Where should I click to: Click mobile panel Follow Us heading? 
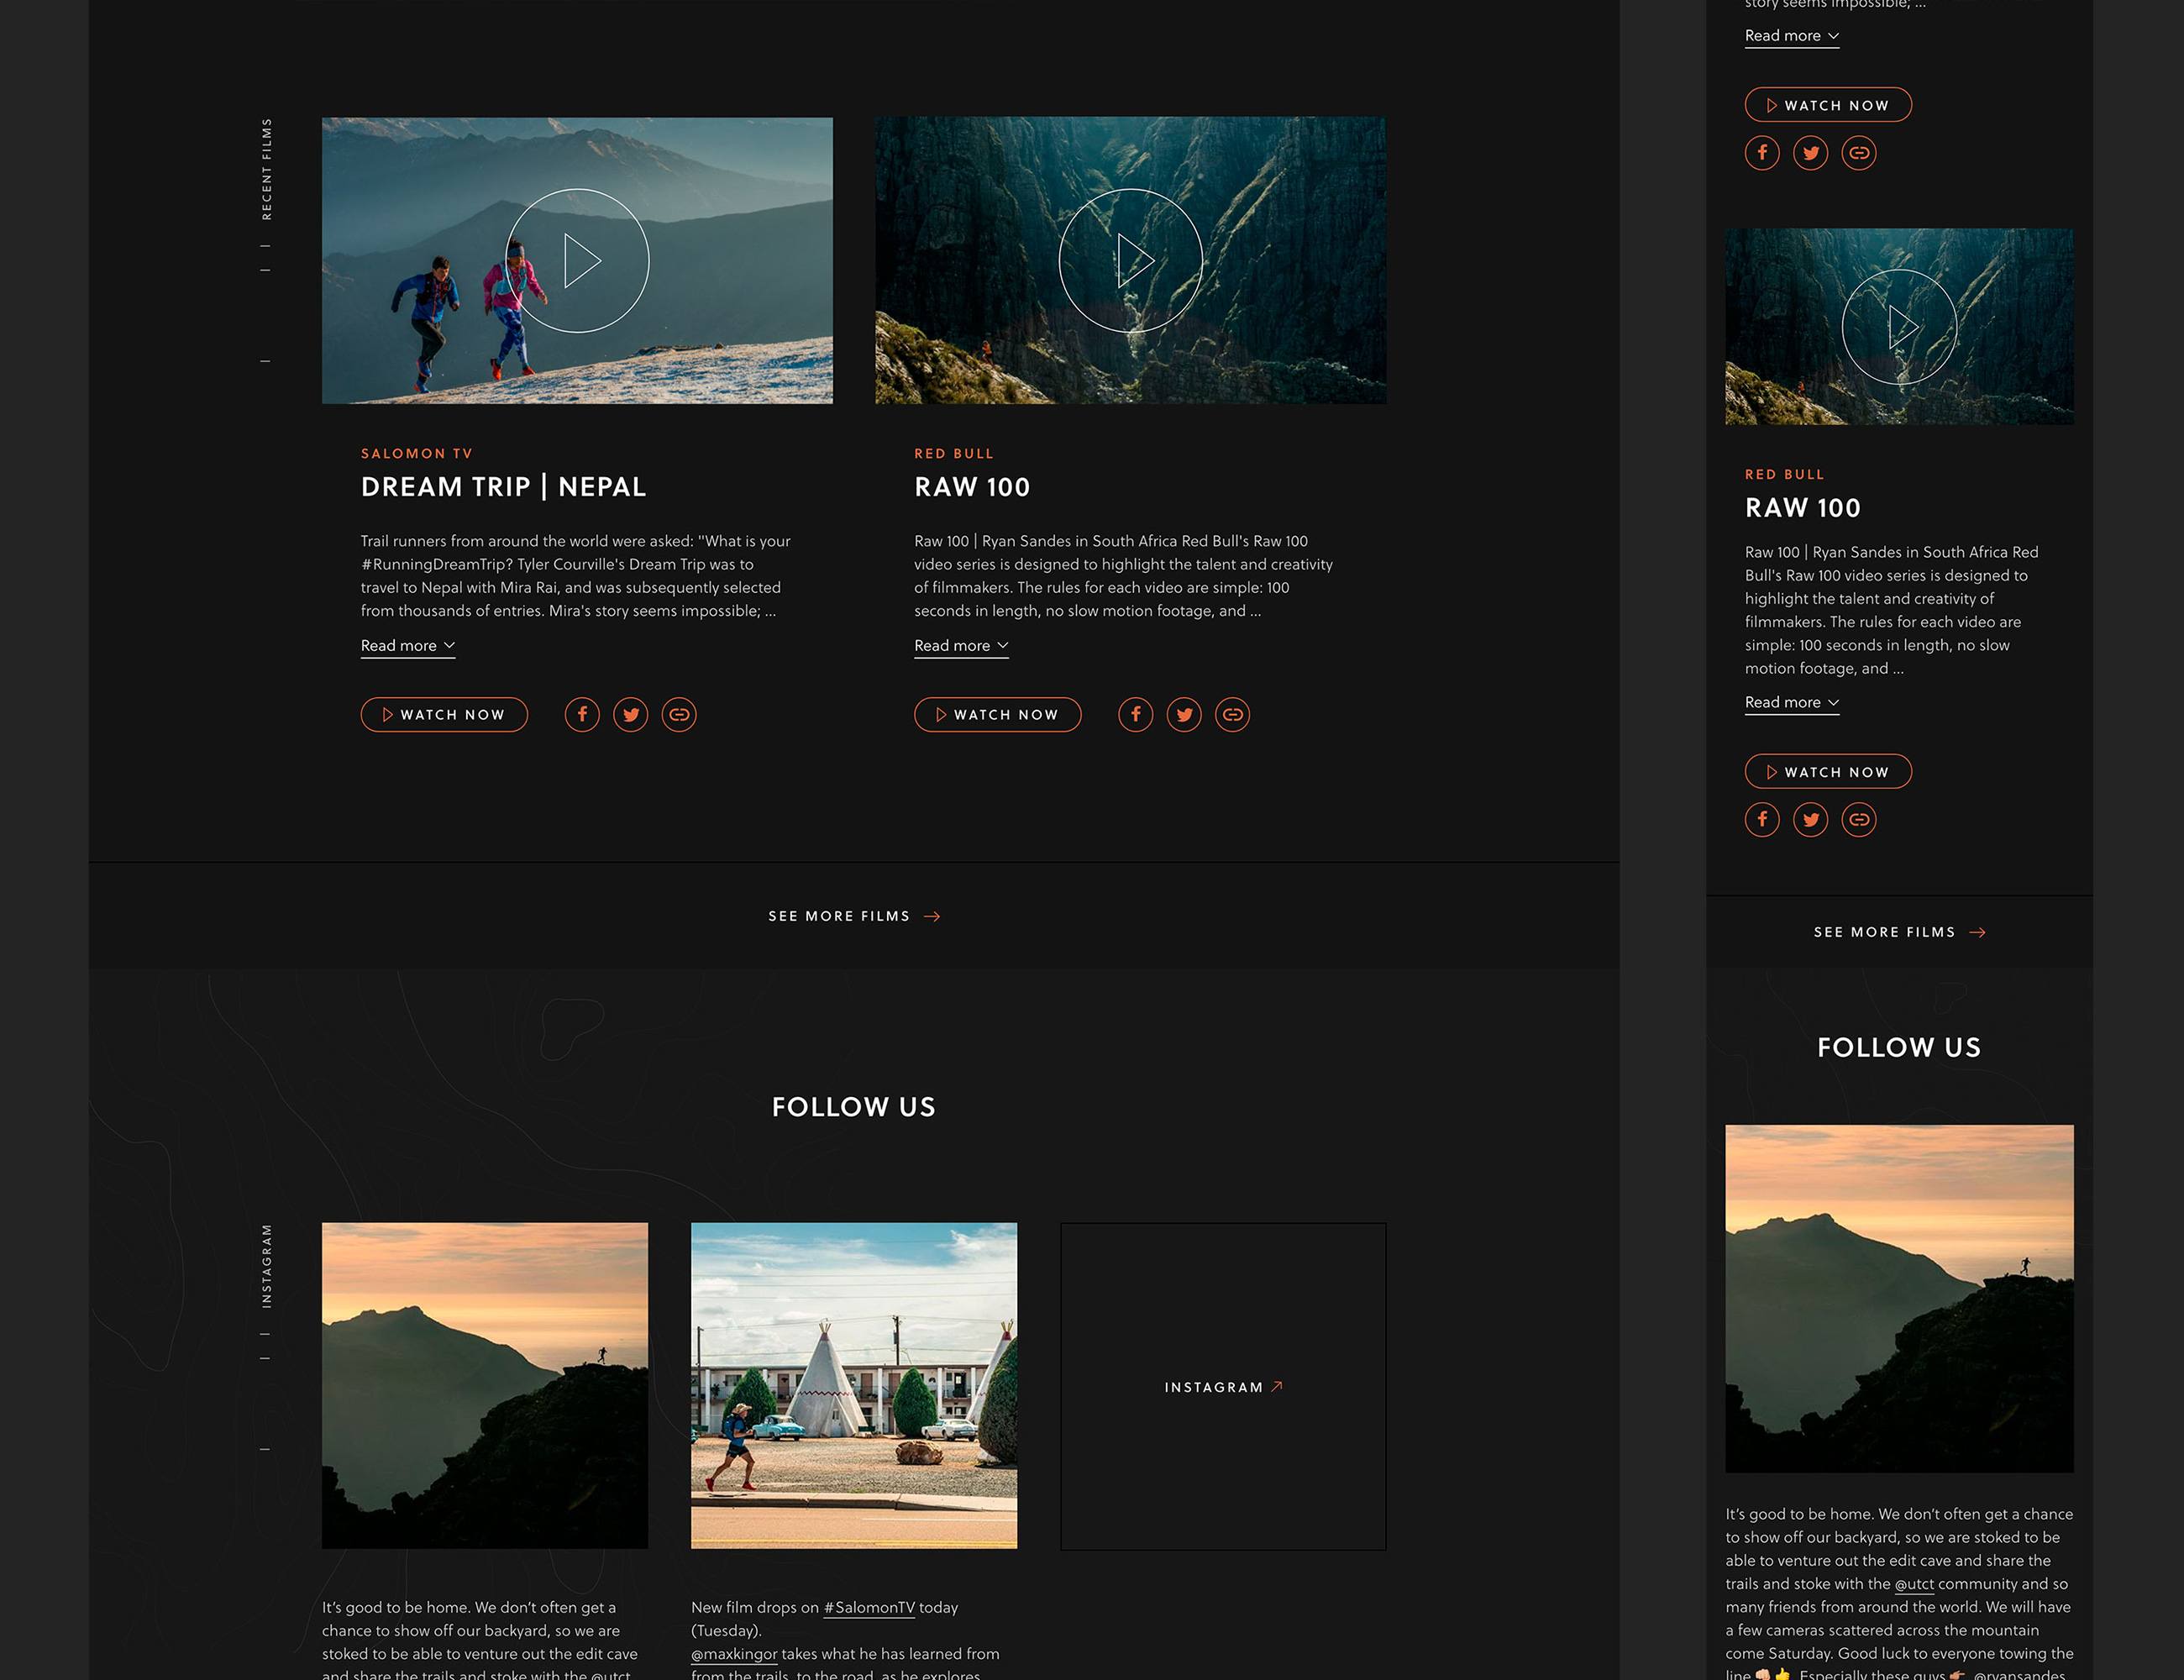click(1899, 1047)
